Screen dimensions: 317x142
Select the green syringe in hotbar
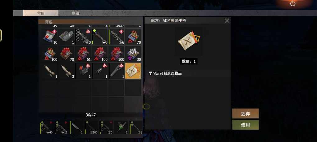point(121,127)
